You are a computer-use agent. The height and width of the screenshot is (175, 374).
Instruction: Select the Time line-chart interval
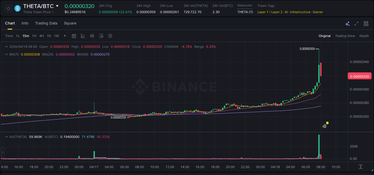(9, 36)
